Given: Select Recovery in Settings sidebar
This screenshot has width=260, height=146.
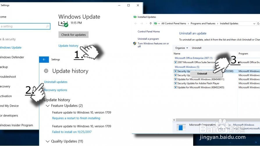Looking at the screenshot, I should 5,86.
